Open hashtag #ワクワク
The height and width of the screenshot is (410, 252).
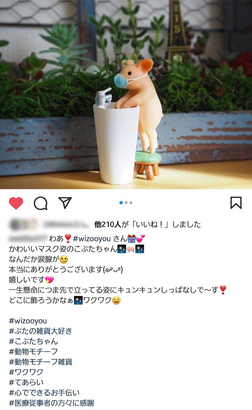[26, 372]
